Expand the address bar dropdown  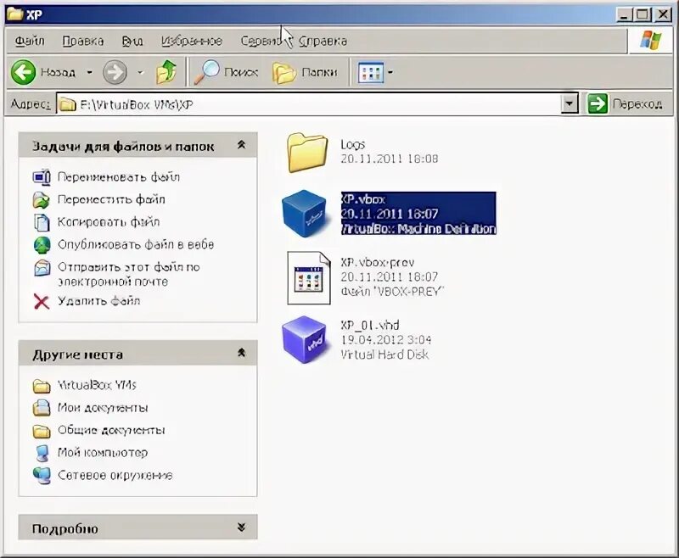click(570, 103)
